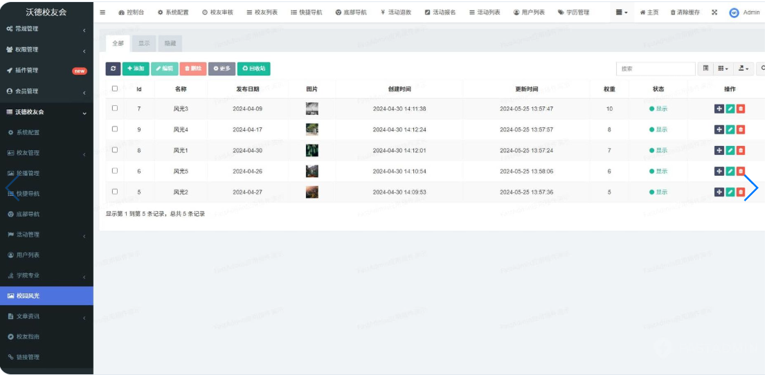767x375 pixels.
Task: Click the green 添加 button
Action: (136, 68)
